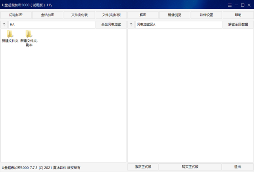Choose 文件(夹)加锁 option
This screenshot has height=172, width=254.
pyautogui.click(x=111, y=15)
